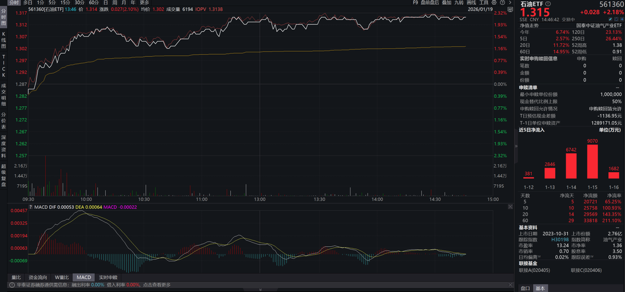Switch chart to 日 daily period
Viewport: 625px width, 292px height.
pos(106,3)
